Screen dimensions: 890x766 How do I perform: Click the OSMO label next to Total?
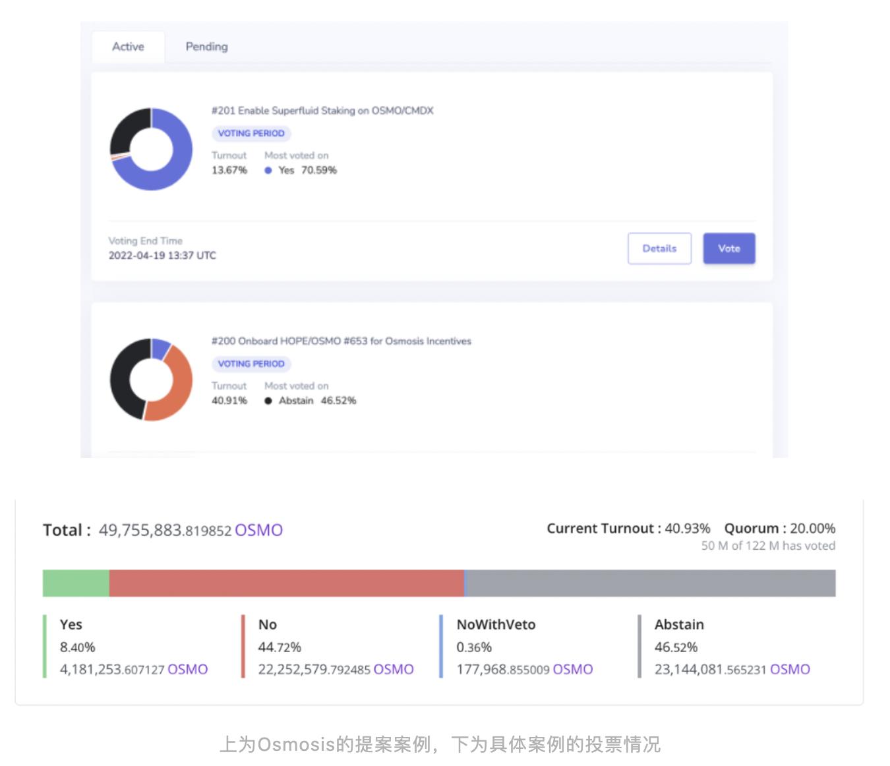point(258,530)
